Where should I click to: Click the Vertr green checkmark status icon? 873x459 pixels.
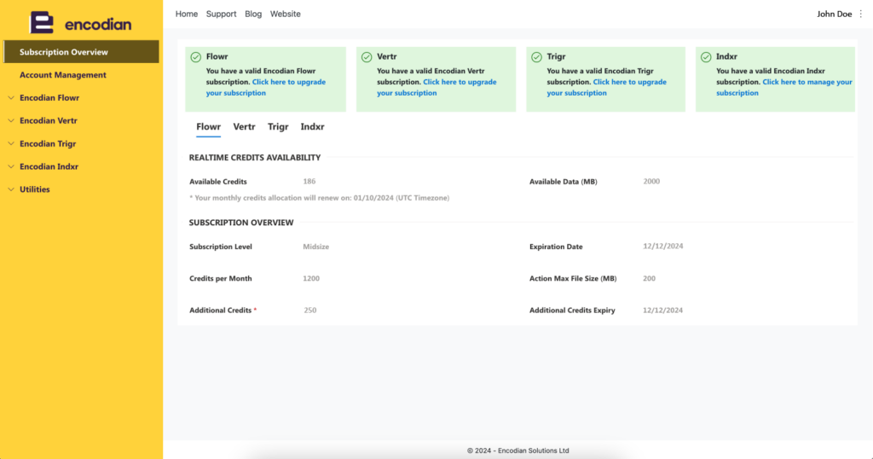[366, 57]
